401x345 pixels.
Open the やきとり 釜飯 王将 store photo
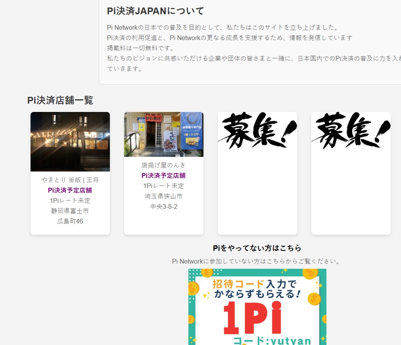70,141
